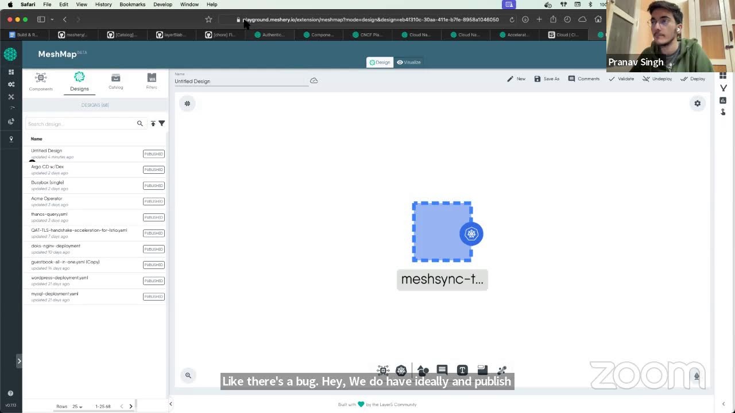Open the Bookmarks menu in menu bar
The width and height of the screenshot is (735, 413).
(132, 5)
